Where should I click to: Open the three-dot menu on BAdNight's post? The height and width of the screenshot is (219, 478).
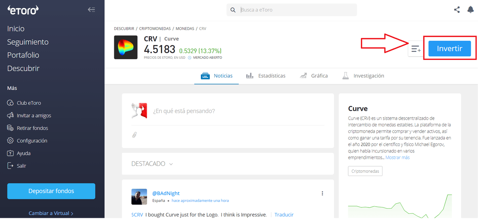pyautogui.click(x=322, y=193)
